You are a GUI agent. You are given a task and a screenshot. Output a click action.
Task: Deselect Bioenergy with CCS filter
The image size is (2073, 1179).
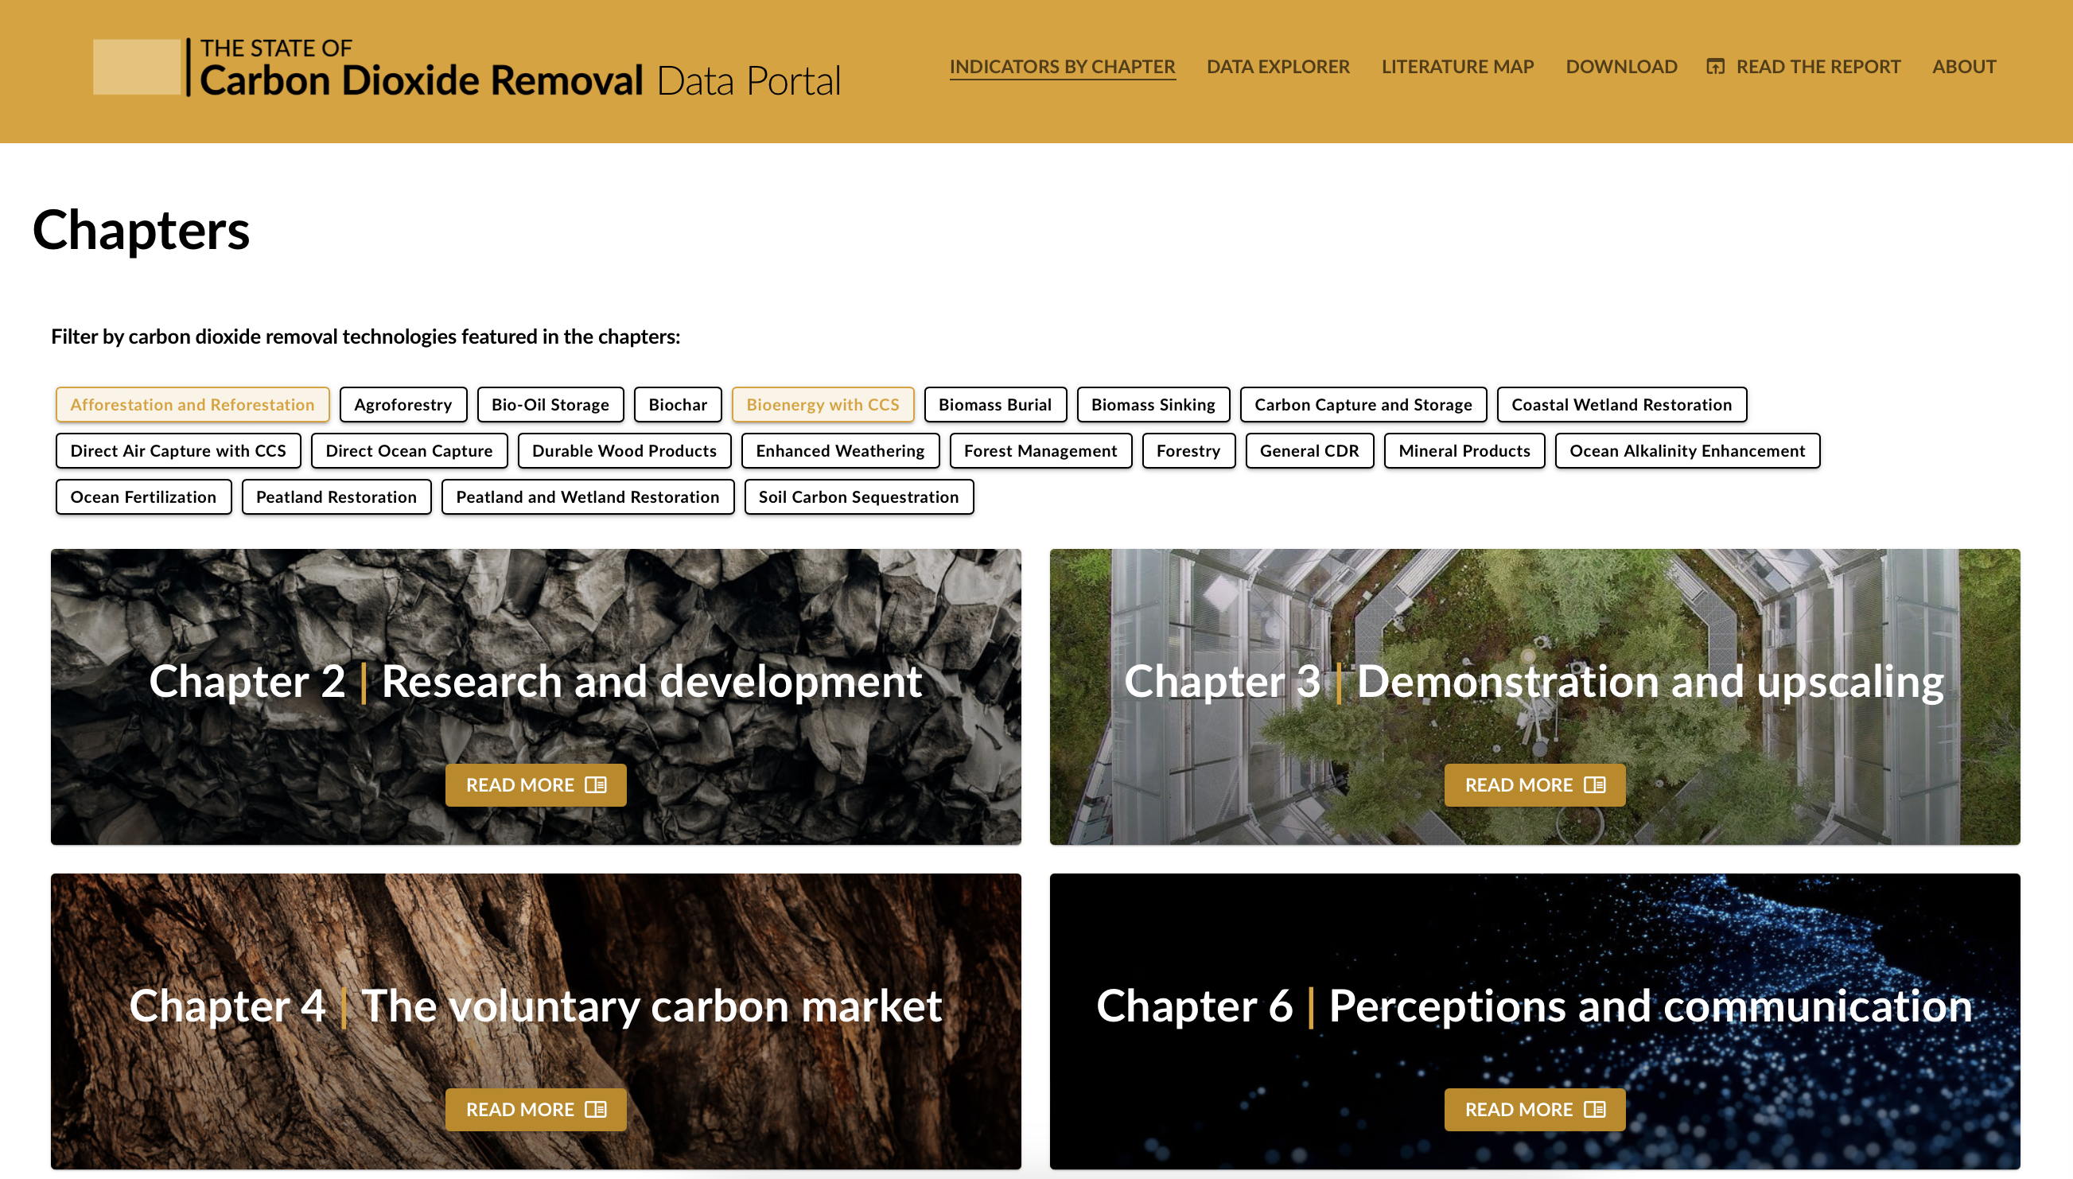[823, 405]
